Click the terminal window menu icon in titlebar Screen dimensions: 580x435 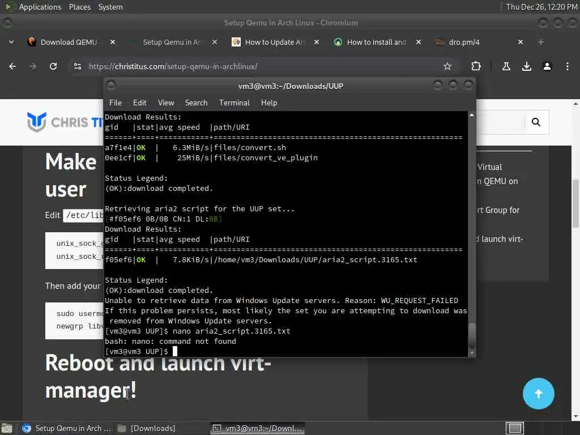click(110, 86)
